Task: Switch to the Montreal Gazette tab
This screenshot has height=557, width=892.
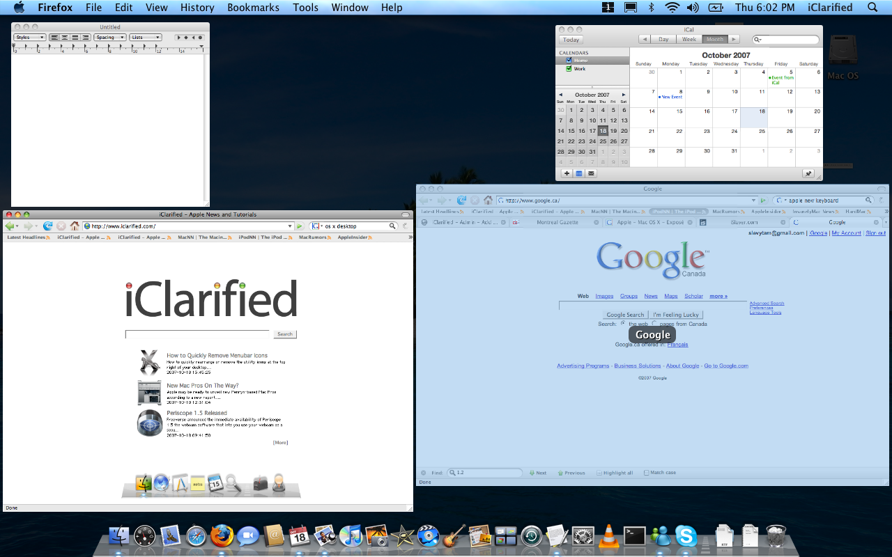Action: coord(557,222)
